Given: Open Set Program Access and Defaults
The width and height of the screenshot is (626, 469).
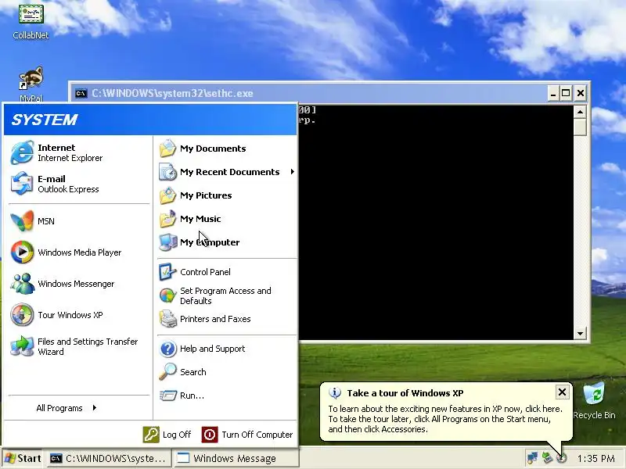Looking at the screenshot, I should (x=227, y=296).
